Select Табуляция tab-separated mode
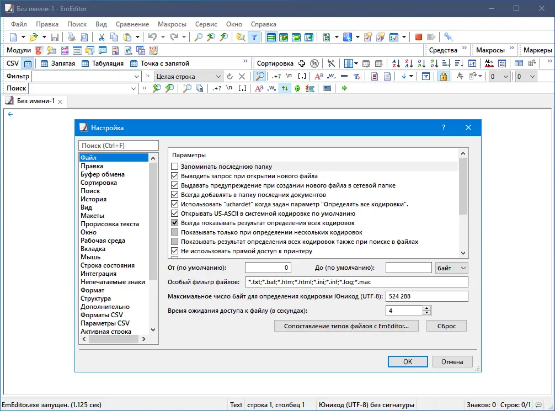The width and height of the screenshot is (555, 411). 102,64
